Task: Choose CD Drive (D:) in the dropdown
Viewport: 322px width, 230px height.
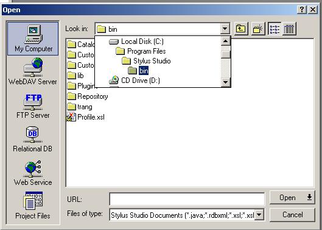Action: (x=135, y=81)
